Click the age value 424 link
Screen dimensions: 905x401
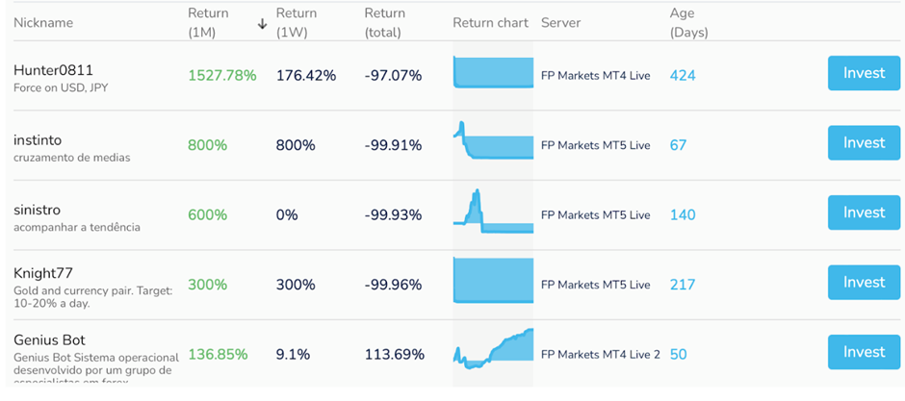[x=683, y=75]
